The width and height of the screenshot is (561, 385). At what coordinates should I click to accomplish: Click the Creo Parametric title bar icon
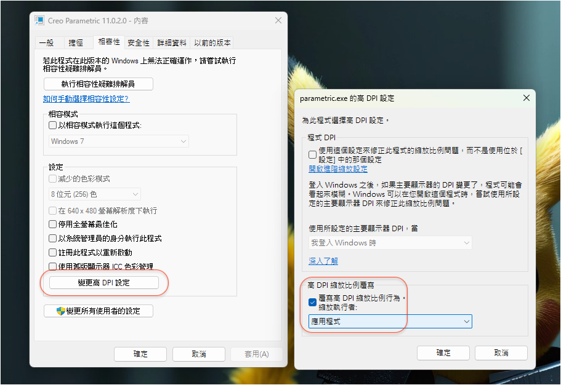[x=41, y=20]
